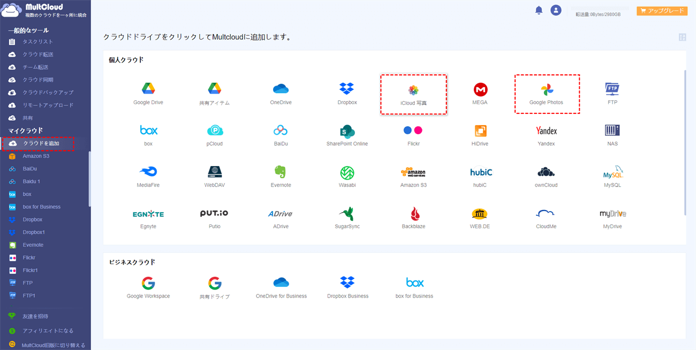
Task: Add SharePoint Online
Action: [347, 135]
